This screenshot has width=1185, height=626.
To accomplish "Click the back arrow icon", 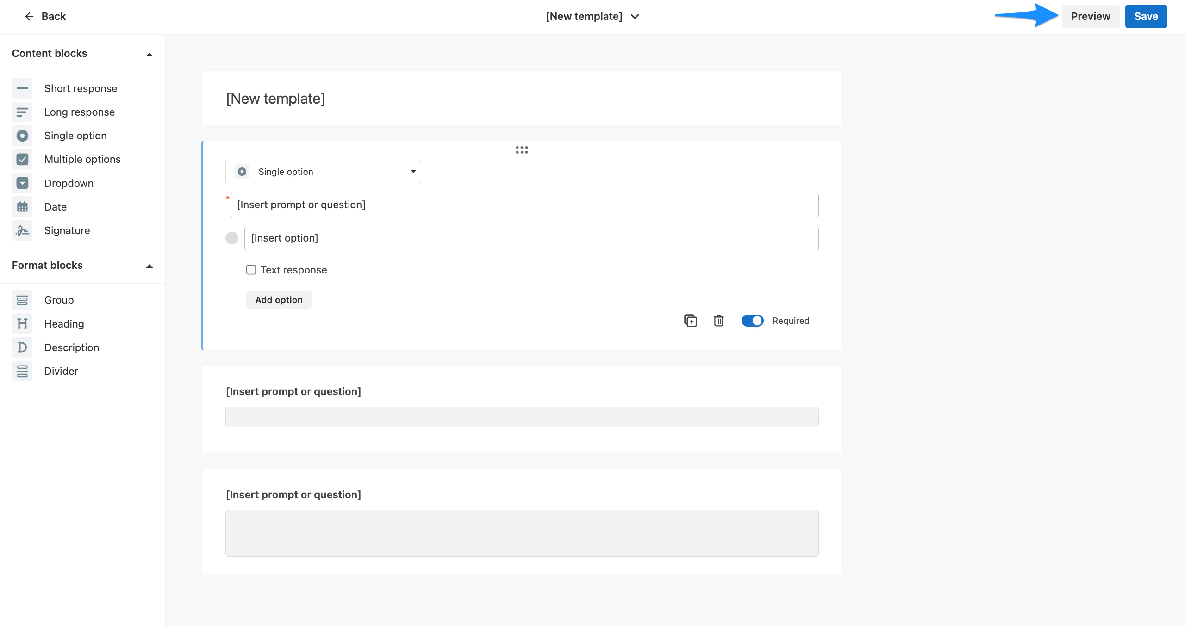I will pos(29,17).
